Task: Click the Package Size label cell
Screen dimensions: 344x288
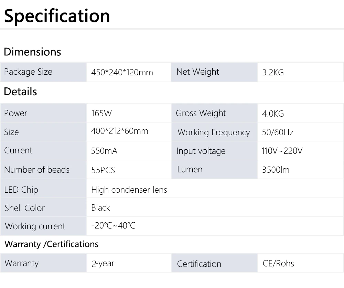Action: click(43, 72)
